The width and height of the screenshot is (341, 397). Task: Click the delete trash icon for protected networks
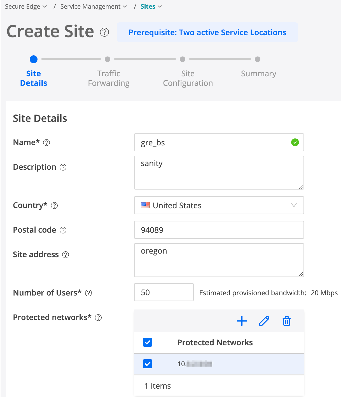287,321
